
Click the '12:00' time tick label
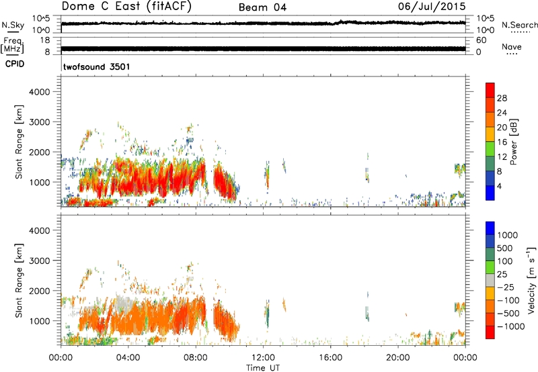point(263,358)
